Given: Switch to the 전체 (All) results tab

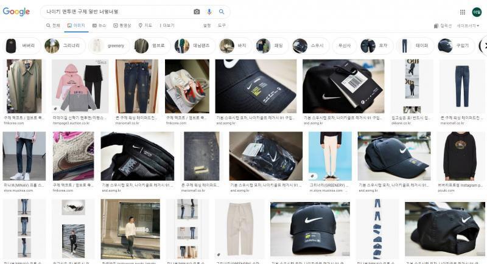Looking at the screenshot, I should pos(53,26).
